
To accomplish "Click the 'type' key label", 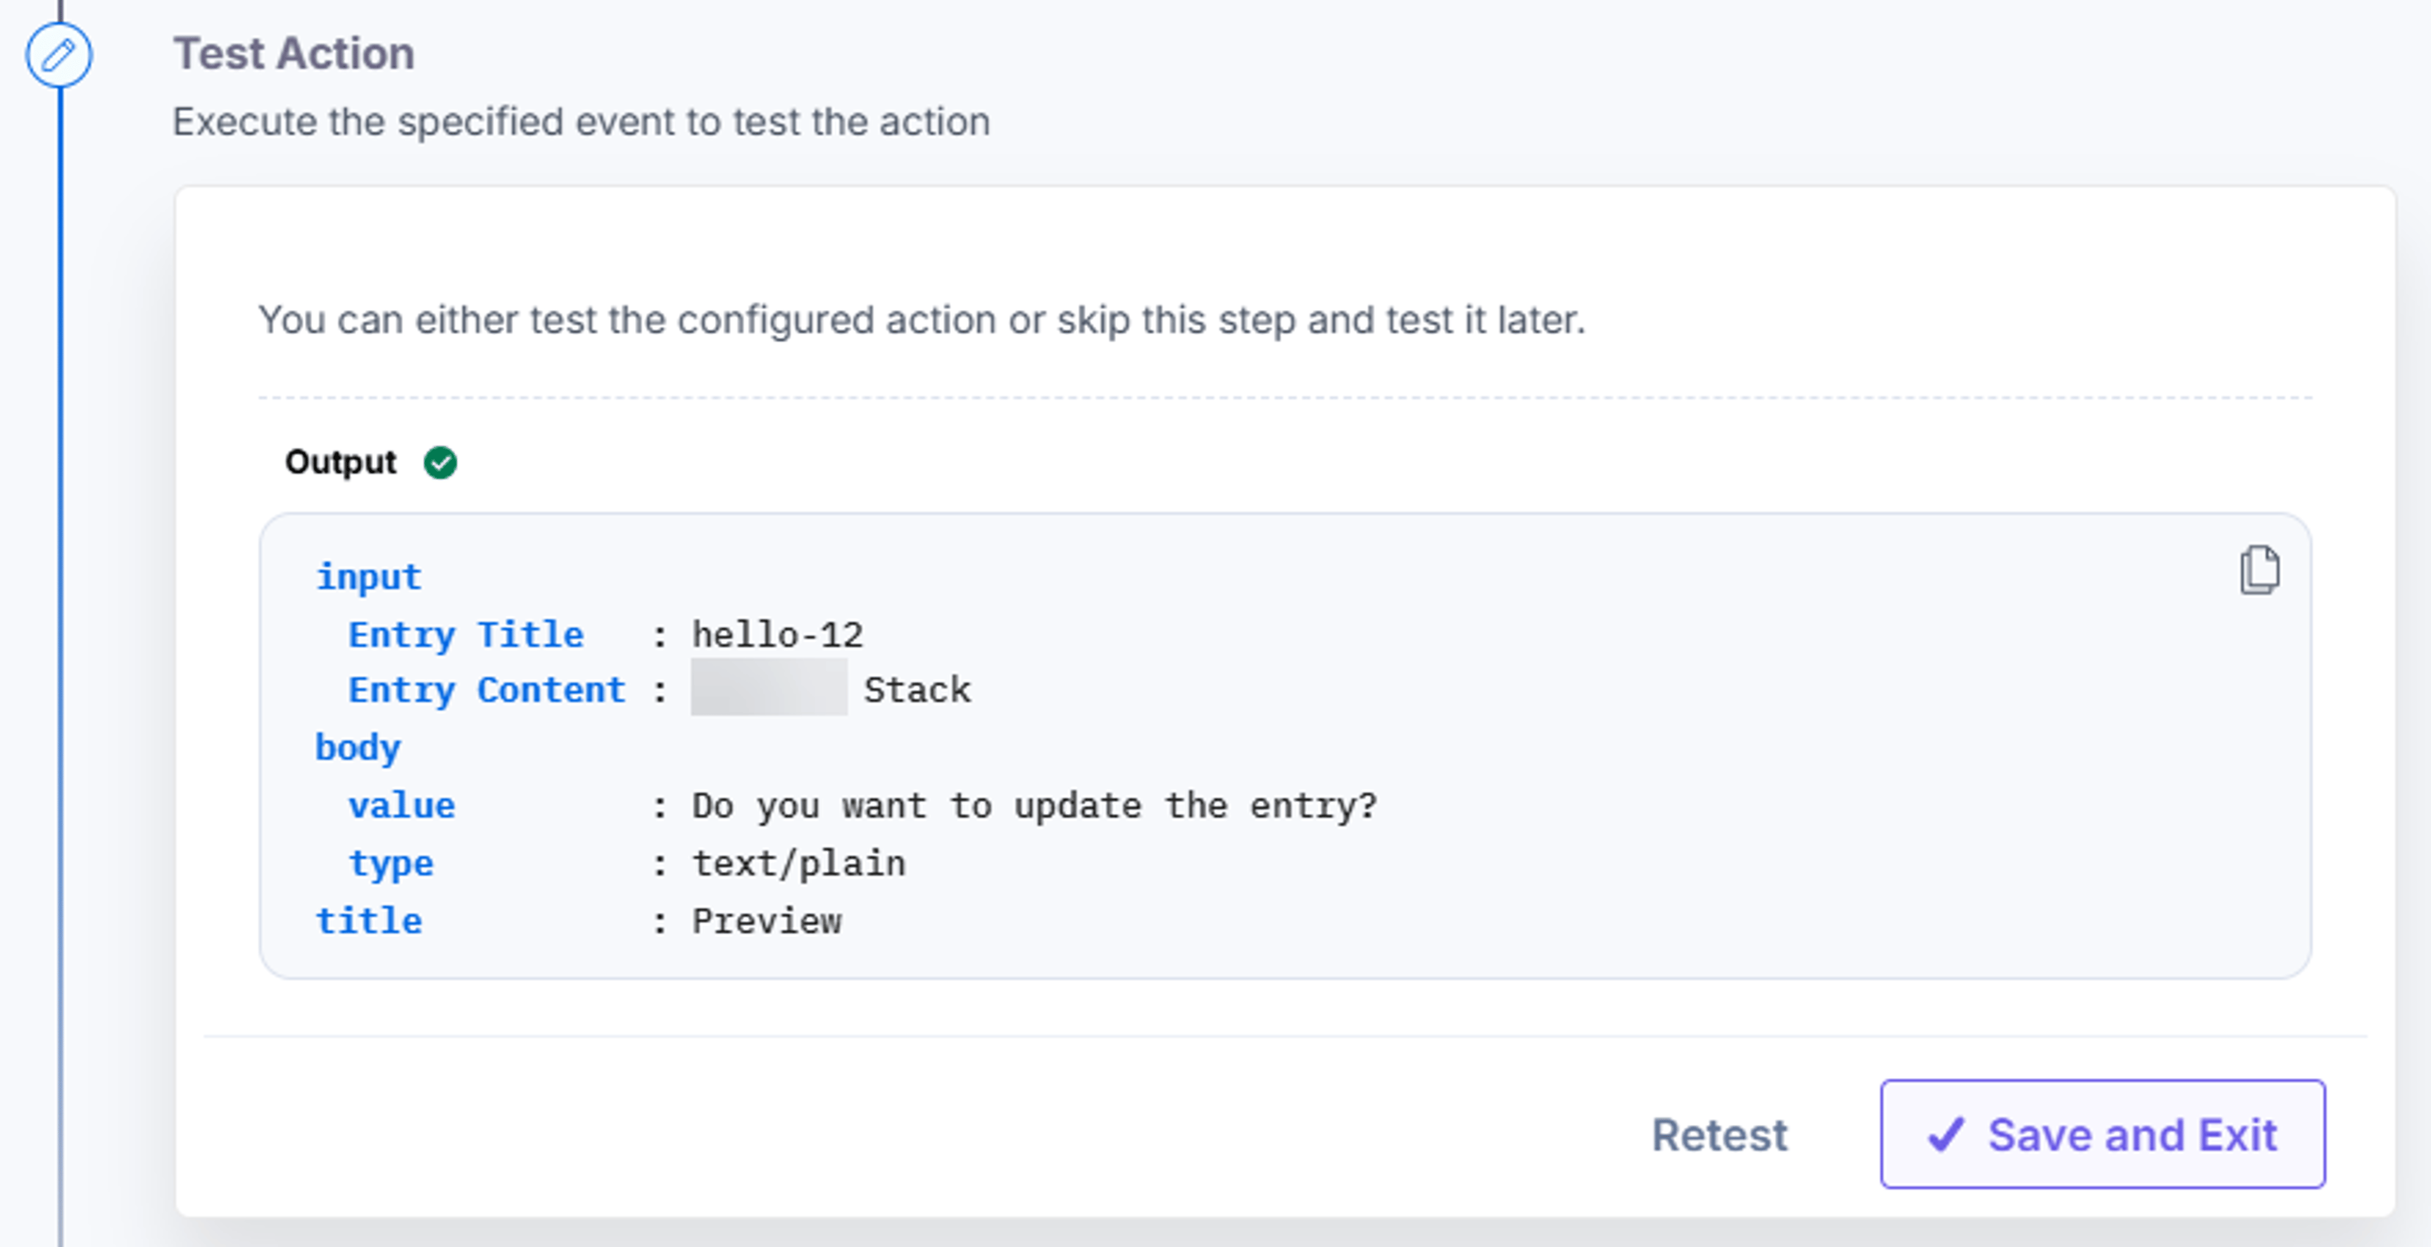I will 391,864.
